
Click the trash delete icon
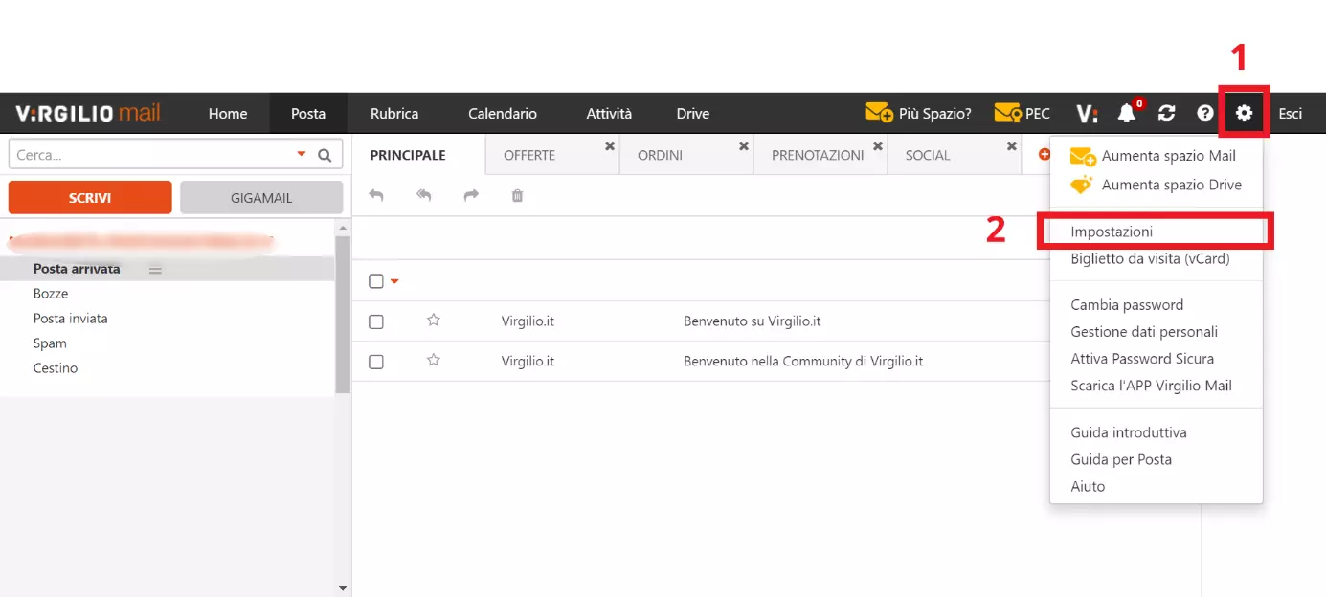point(517,195)
